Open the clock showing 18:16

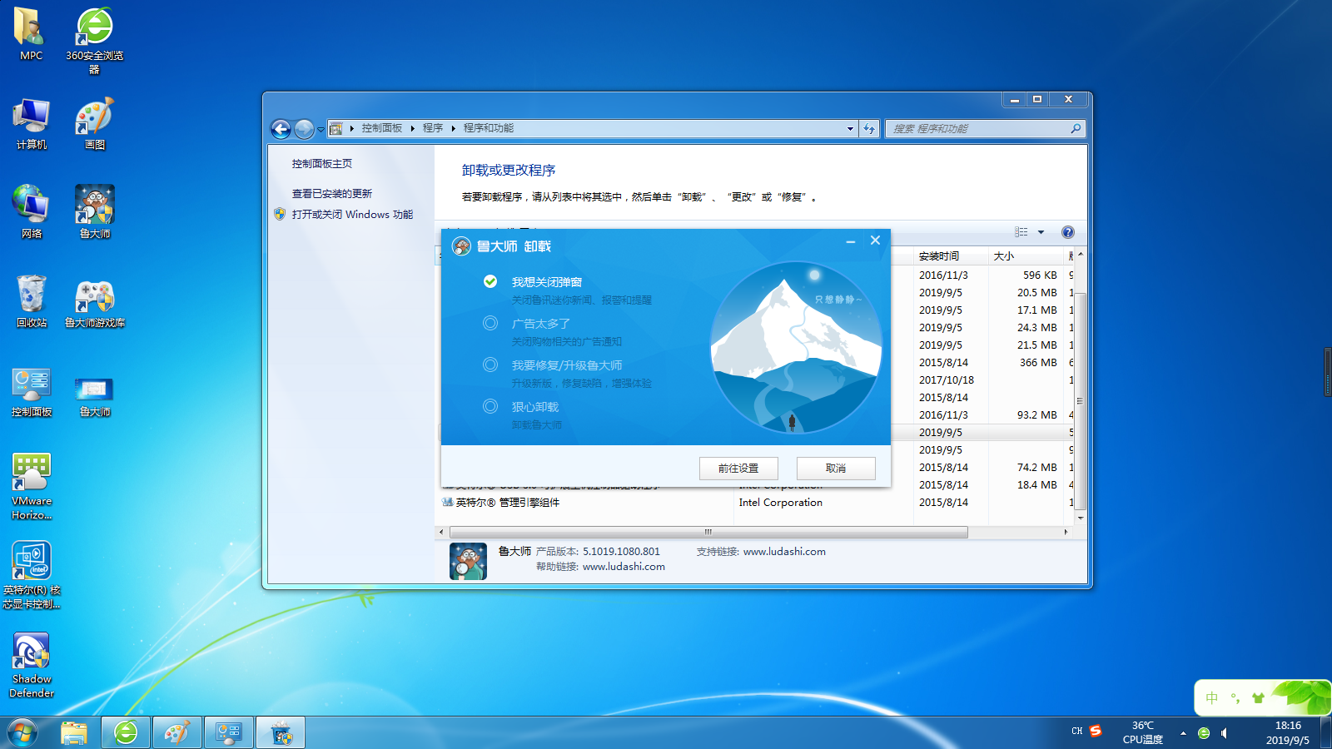coord(1287,732)
